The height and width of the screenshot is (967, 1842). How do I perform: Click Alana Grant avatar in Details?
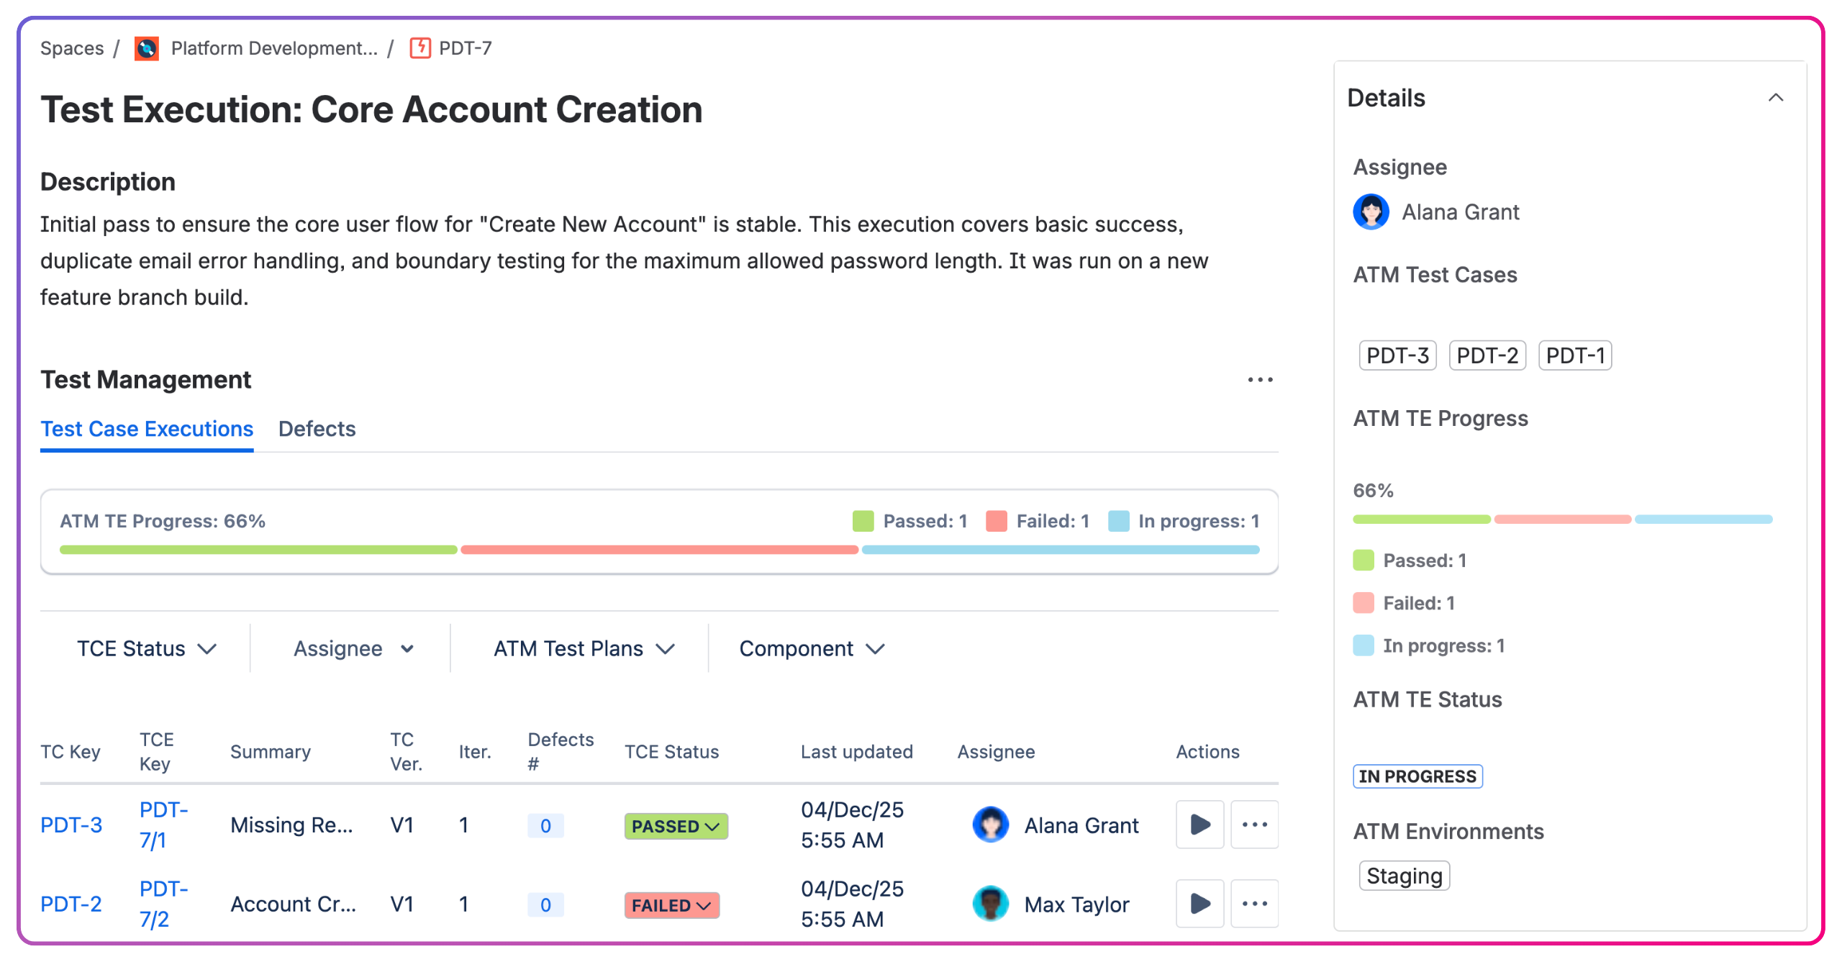pos(1371,212)
